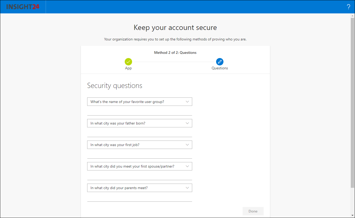This screenshot has height=218, width=355.
Task: Click the blue pencil Questions step icon
Action: coord(220,62)
